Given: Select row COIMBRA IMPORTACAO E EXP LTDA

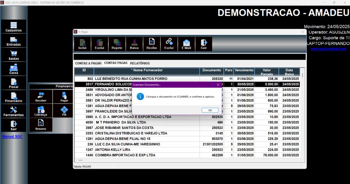Looking at the screenshot, I should click(187, 155).
